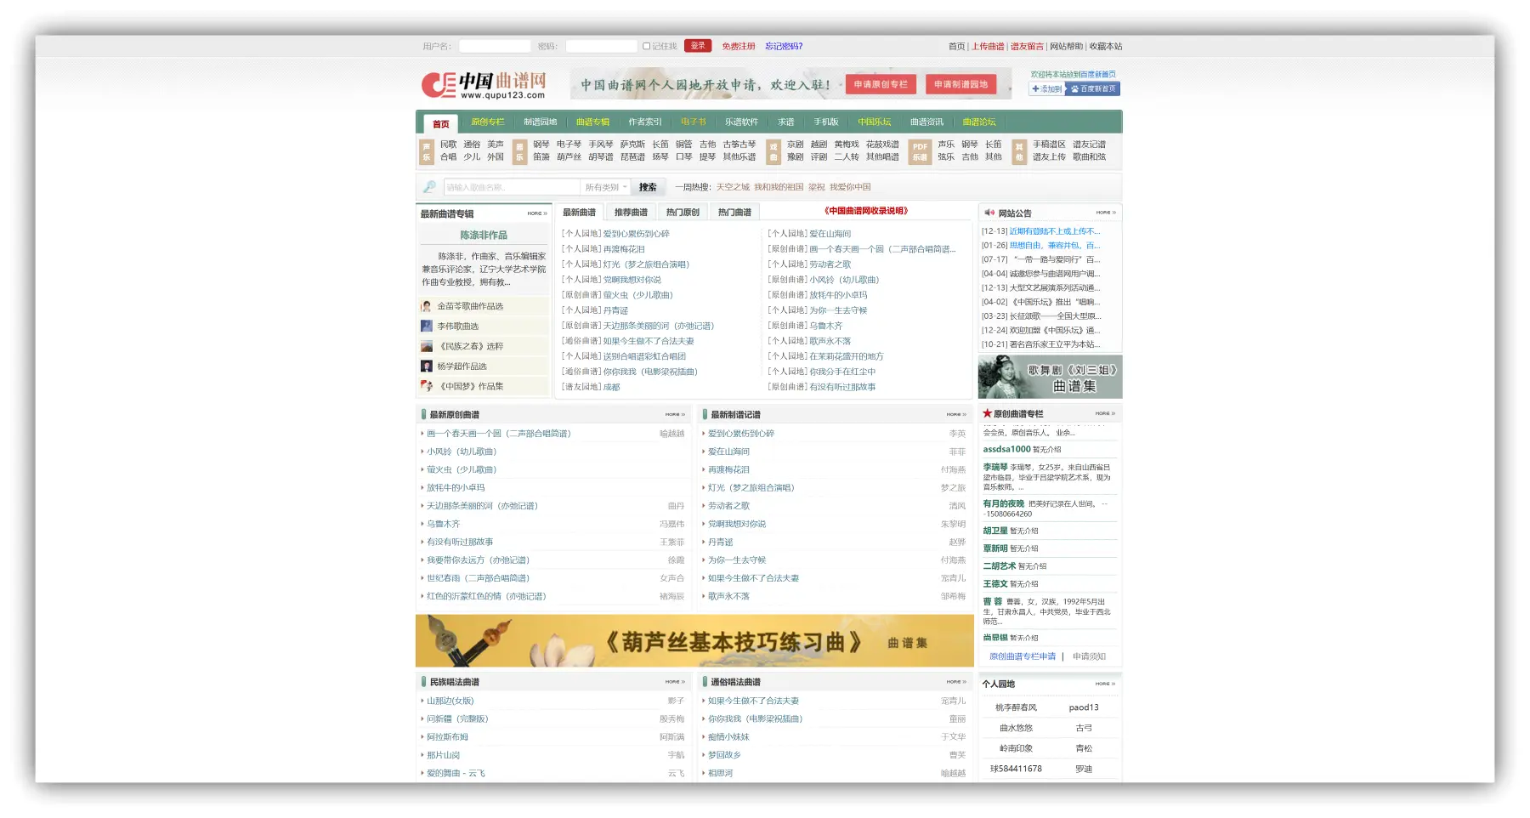Click the 声乐 category badge icon
Image resolution: width=1530 pixels, height=818 pixels.
point(427,151)
